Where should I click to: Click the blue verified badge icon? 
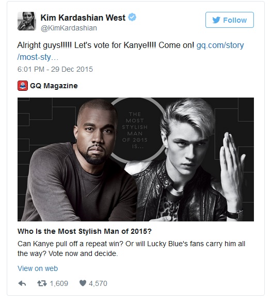pos(133,17)
